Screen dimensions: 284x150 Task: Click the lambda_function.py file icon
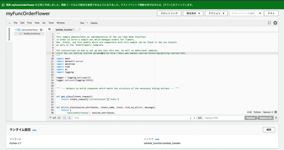tap(21, 33)
